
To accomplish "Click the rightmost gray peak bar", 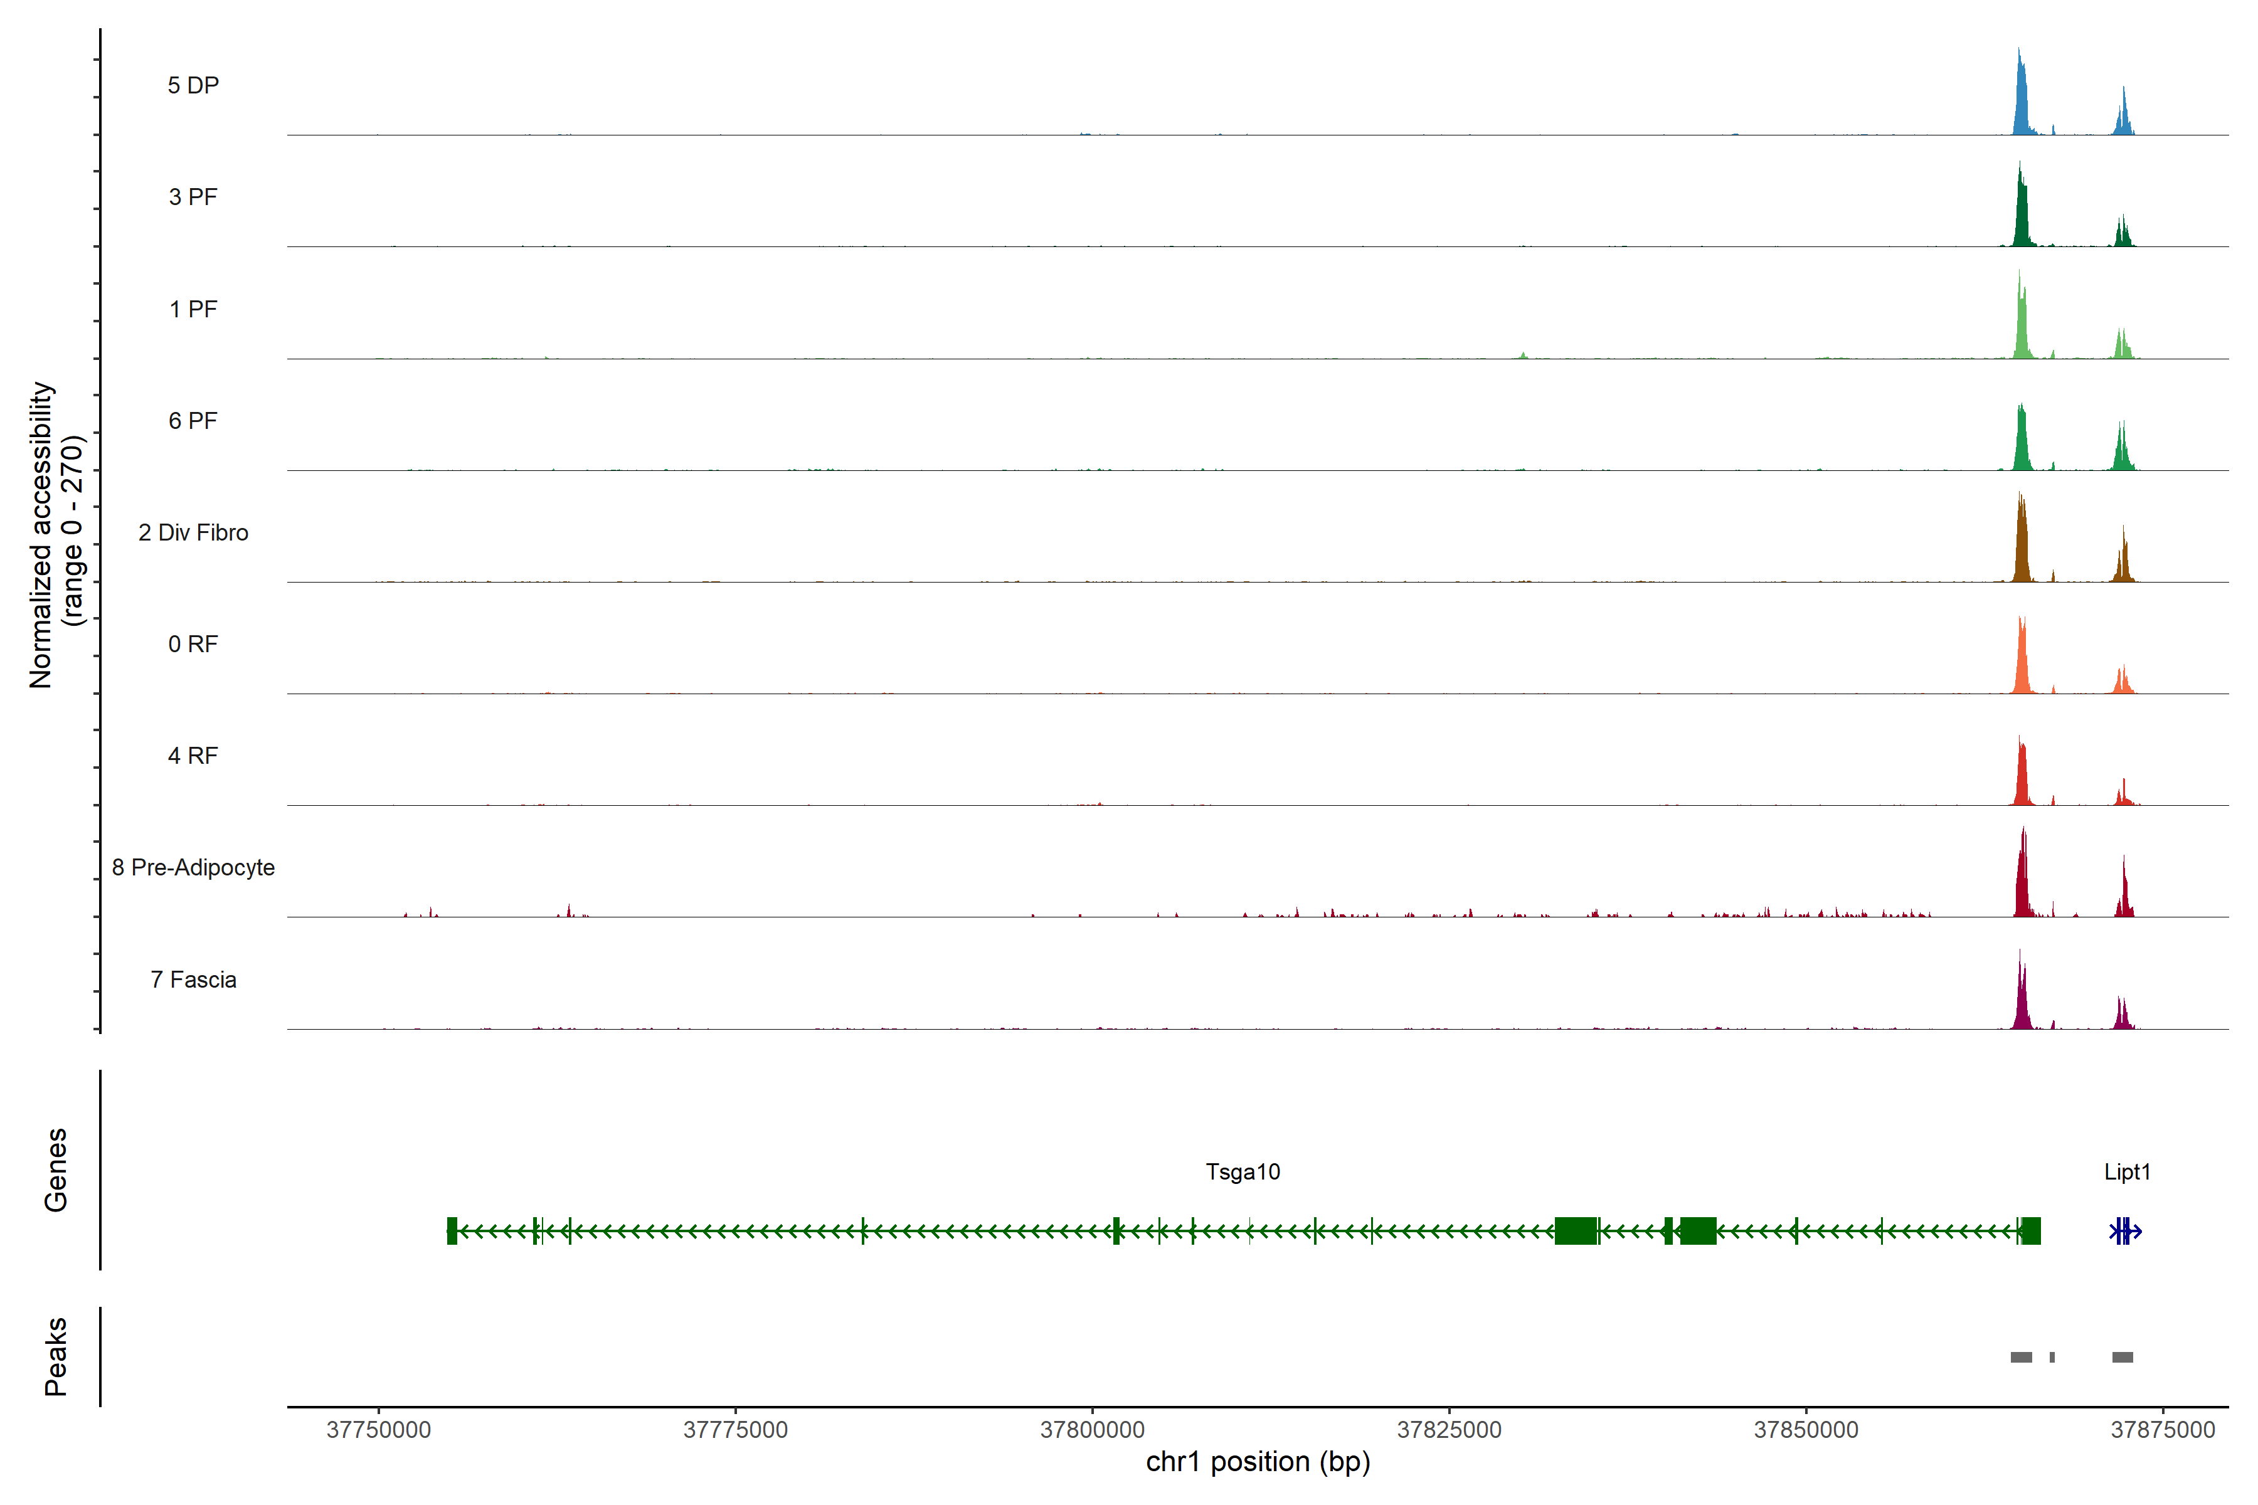I will click(2123, 1356).
